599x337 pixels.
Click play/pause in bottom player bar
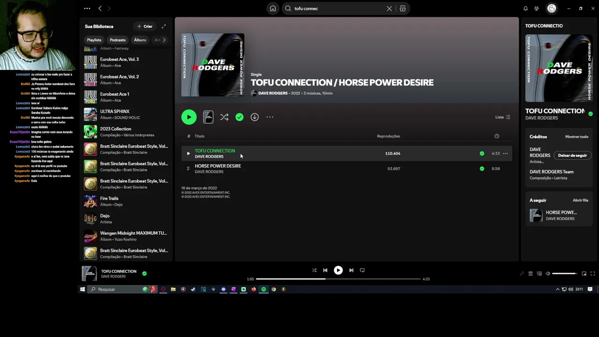(x=338, y=270)
